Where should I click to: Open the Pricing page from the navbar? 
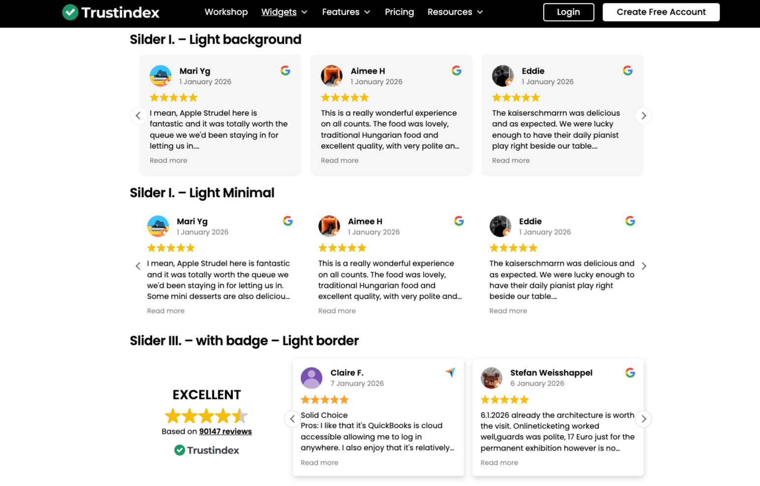399,12
